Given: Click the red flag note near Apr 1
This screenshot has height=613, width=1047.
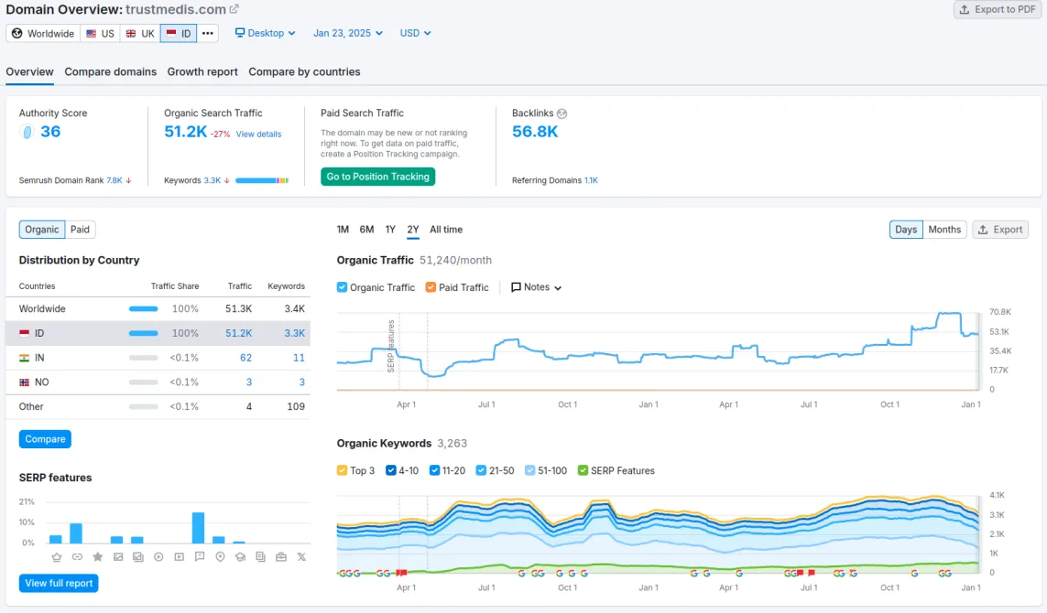Looking at the screenshot, I should [x=401, y=573].
